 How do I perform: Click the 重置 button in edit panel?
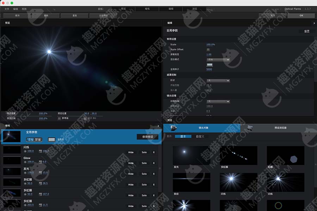[x=307, y=31]
